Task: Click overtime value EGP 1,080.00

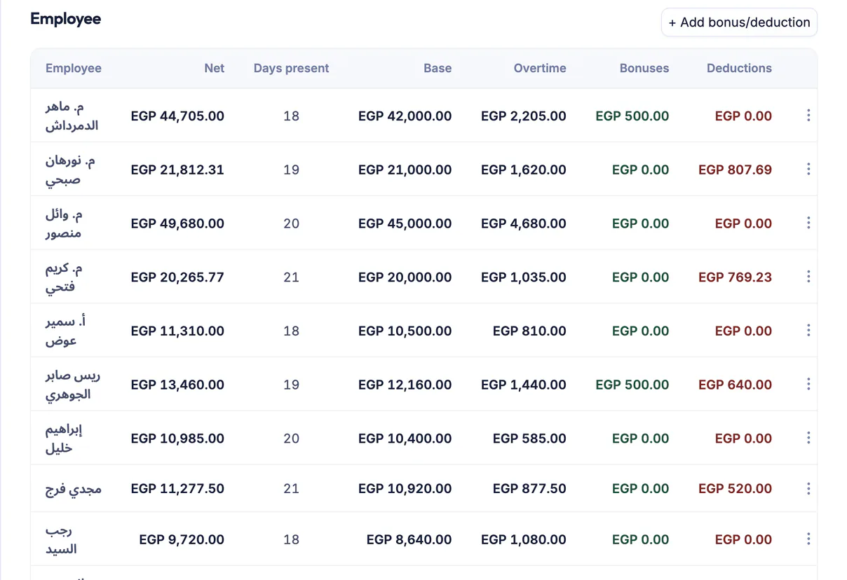Action: (x=524, y=539)
